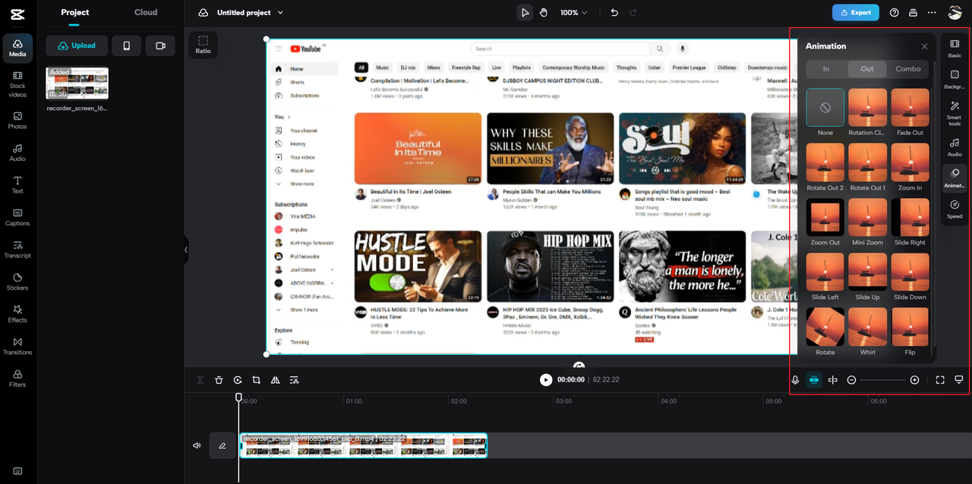Apply the Mini Zoom animation
The image size is (972, 484).
[x=867, y=217]
